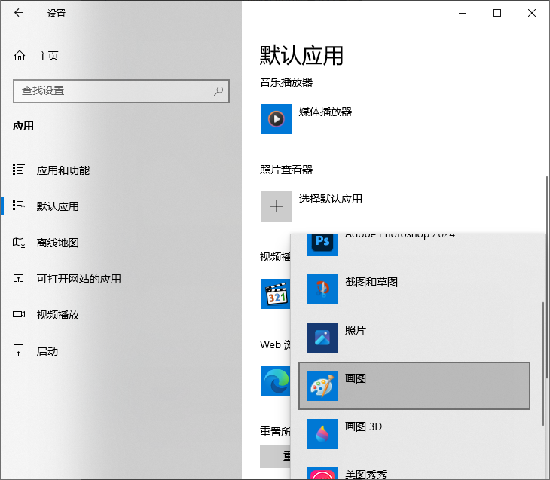The image size is (550, 480).
Task: Close the 设置 window
Action: [x=532, y=13]
